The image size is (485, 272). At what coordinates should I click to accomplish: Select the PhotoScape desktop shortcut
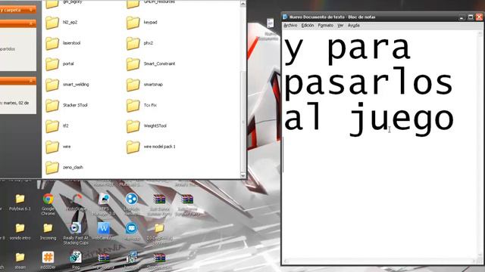pos(77,202)
